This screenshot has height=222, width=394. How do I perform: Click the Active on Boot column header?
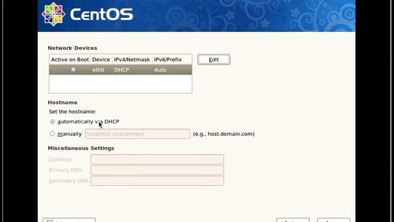click(70, 60)
